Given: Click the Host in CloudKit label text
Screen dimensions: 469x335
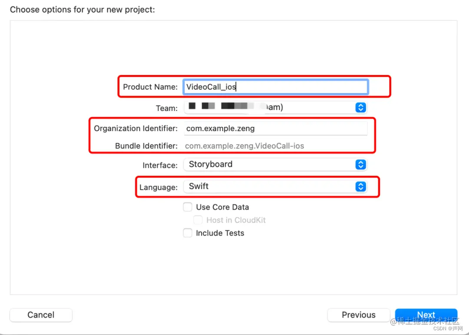Looking at the screenshot, I should [x=236, y=220].
